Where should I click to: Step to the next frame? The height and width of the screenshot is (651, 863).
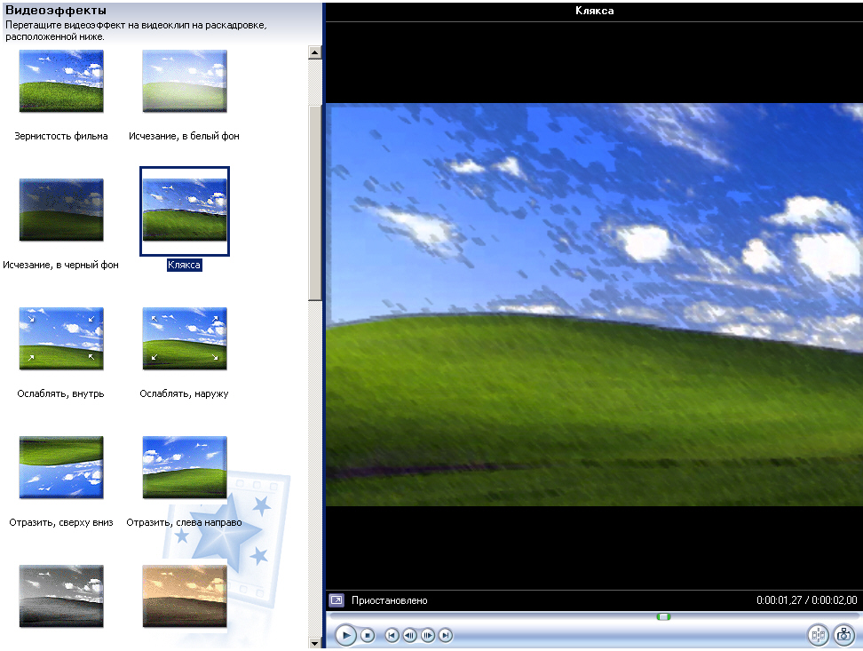coord(428,636)
